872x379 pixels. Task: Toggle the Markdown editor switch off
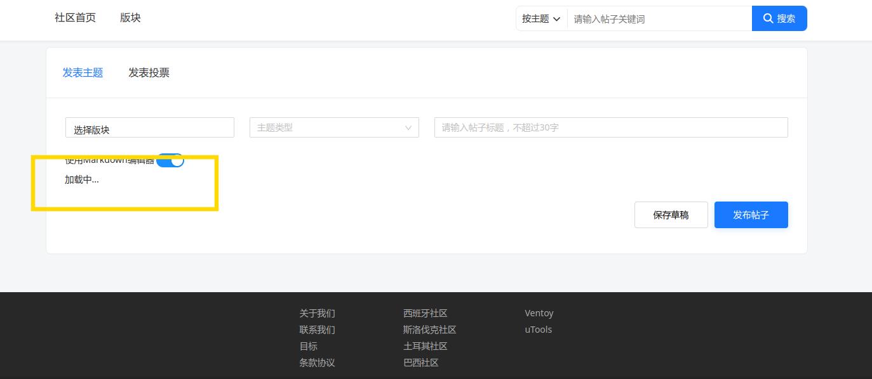pyautogui.click(x=170, y=160)
